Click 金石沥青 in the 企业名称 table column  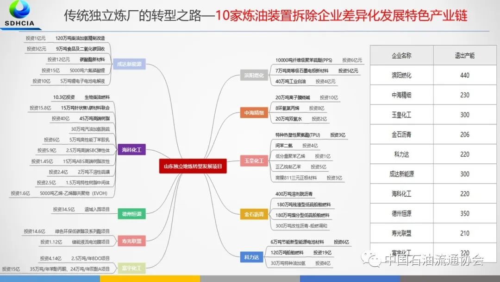click(x=401, y=135)
